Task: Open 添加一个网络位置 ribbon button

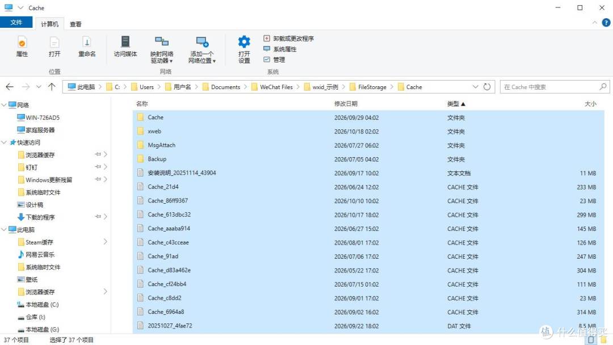Action: (x=201, y=49)
